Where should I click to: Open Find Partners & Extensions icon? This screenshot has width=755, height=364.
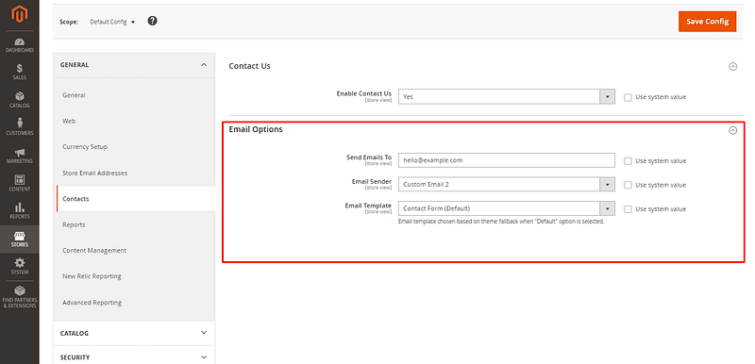coord(19,297)
